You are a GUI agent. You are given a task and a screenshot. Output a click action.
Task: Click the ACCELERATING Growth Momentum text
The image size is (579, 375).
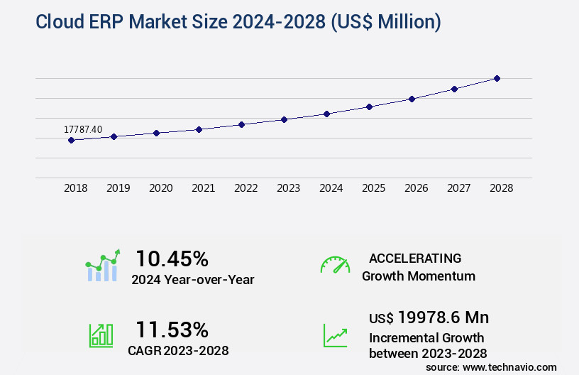coord(418,267)
